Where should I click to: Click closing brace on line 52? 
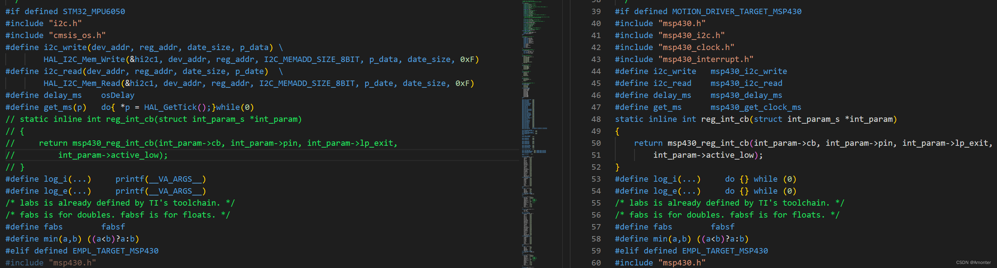point(617,168)
